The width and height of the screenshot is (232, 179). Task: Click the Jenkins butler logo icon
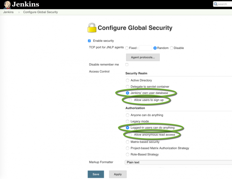[7, 5]
